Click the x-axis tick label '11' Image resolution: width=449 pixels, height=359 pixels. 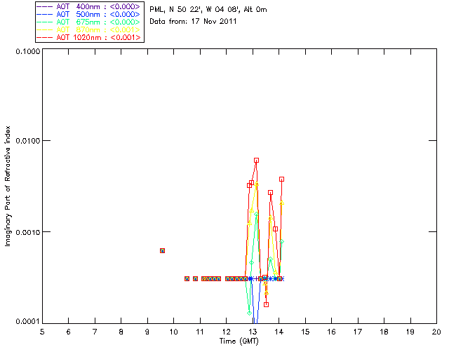tap(200, 332)
